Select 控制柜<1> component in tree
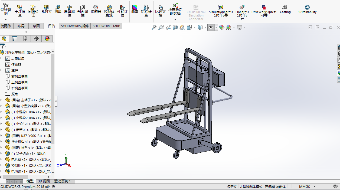340x190 pixels. [28, 165]
